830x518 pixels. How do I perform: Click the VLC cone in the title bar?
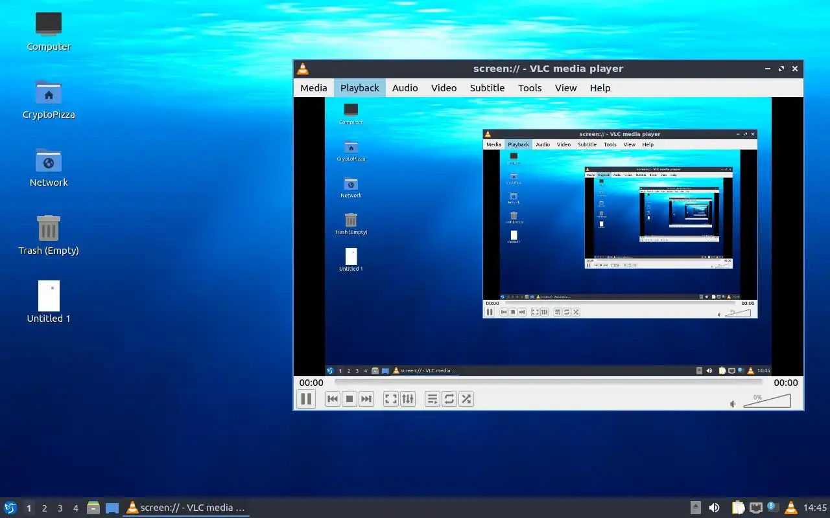(302, 69)
